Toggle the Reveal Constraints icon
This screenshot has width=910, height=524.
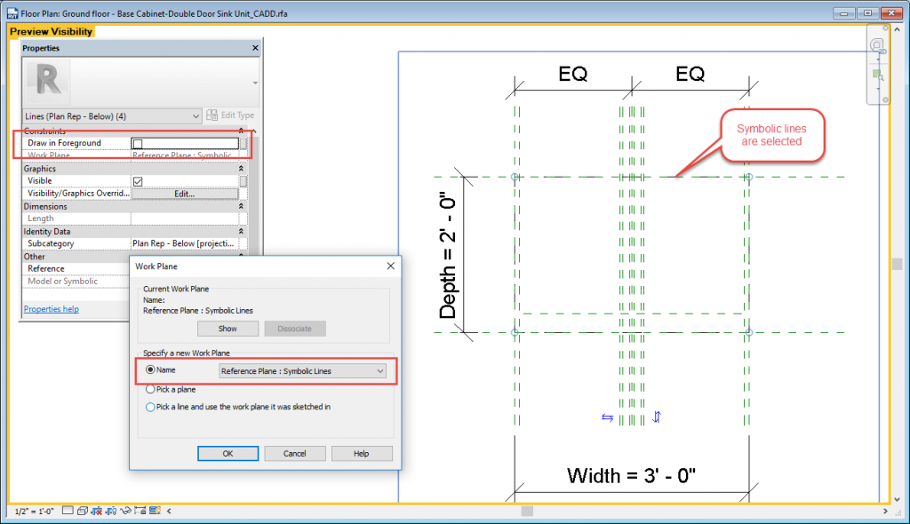[140, 511]
